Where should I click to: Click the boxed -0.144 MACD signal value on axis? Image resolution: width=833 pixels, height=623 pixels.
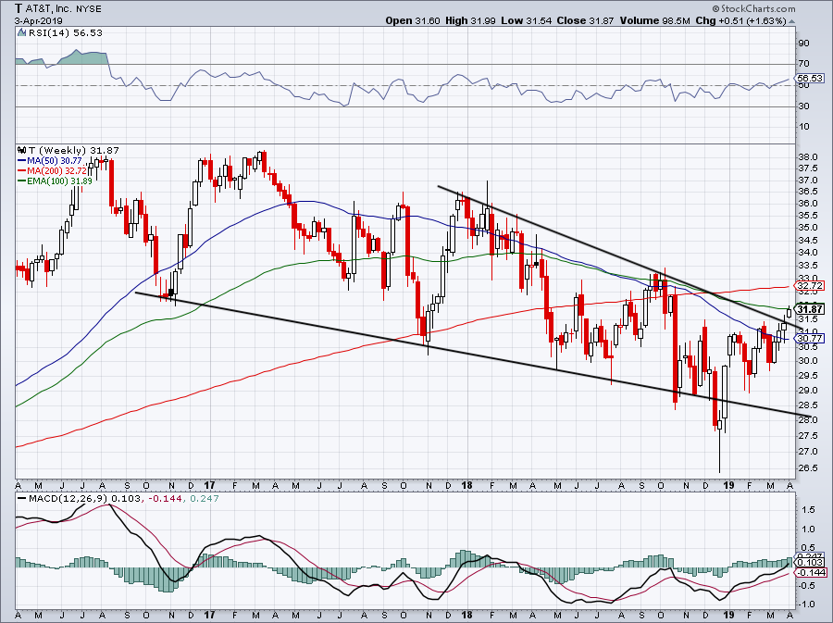click(811, 572)
